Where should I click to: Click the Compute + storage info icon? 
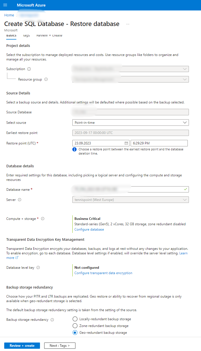[42, 218]
